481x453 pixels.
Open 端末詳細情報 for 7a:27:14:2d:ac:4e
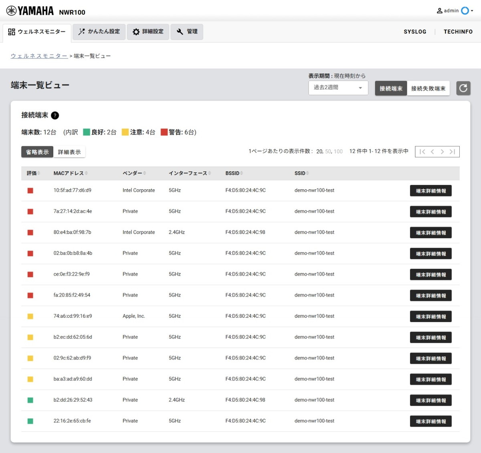pyautogui.click(x=431, y=212)
